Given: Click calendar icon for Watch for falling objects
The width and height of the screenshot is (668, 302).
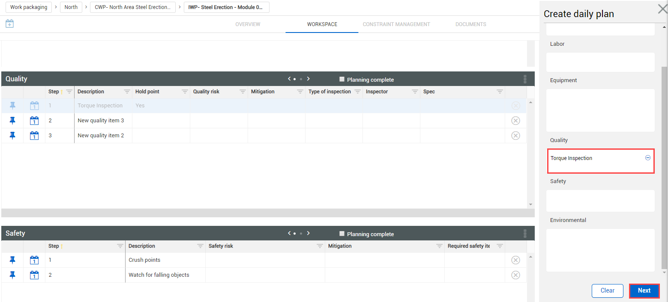Looking at the screenshot, I should 34,275.
